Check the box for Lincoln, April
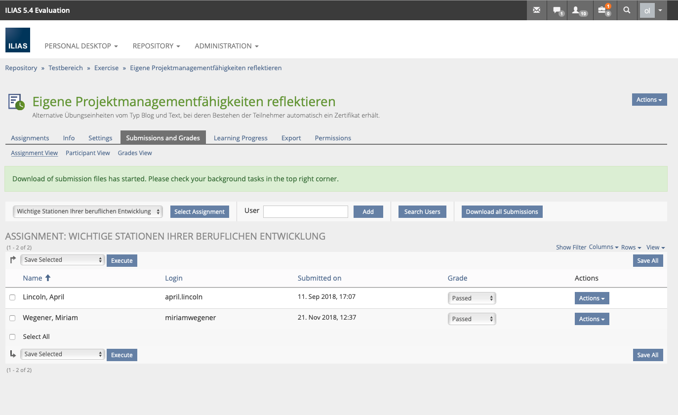Image resolution: width=678 pixels, height=415 pixels. [12, 297]
